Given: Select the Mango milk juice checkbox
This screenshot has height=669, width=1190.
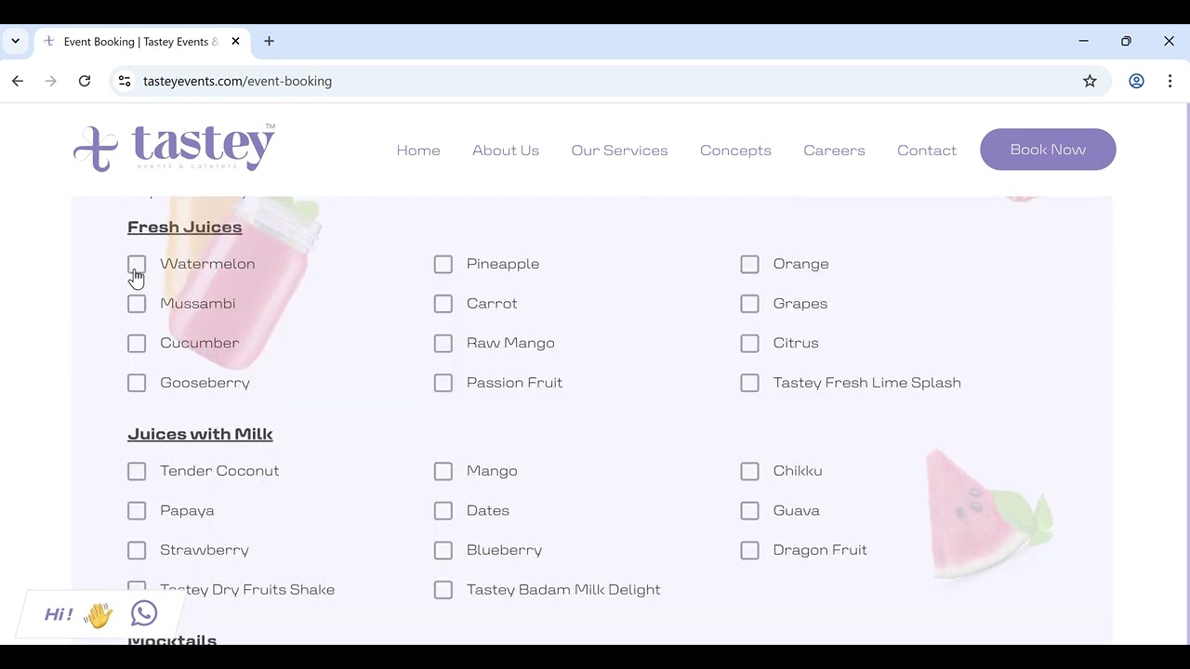Looking at the screenshot, I should coord(443,471).
